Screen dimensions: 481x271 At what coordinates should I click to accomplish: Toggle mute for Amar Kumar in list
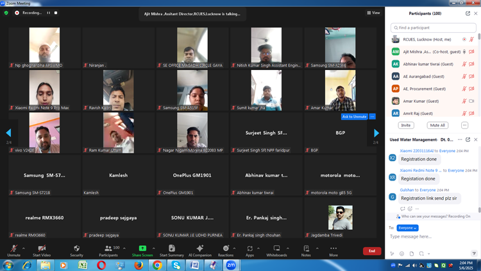(x=464, y=101)
